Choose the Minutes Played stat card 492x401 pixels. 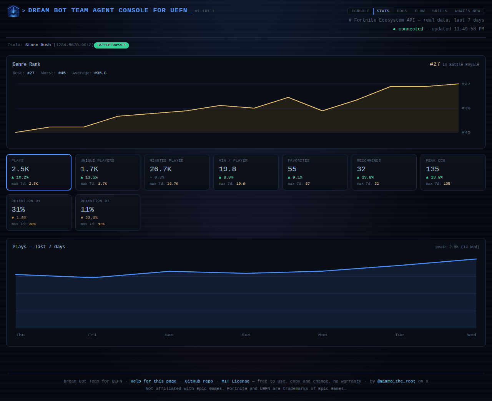[x=177, y=172]
